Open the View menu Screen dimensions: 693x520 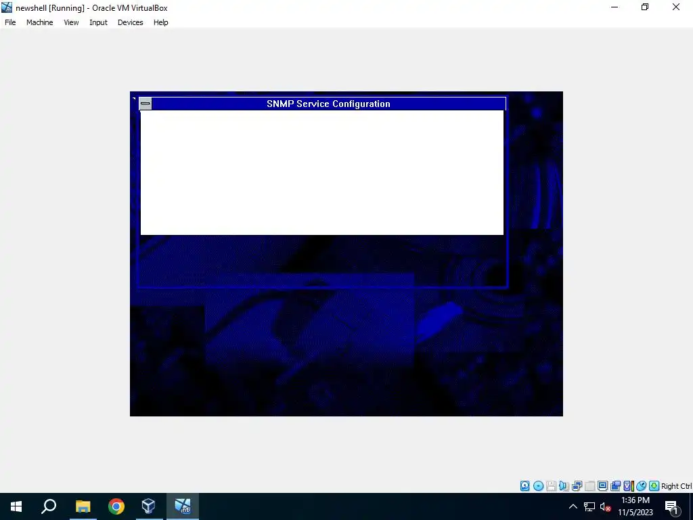tap(71, 22)
